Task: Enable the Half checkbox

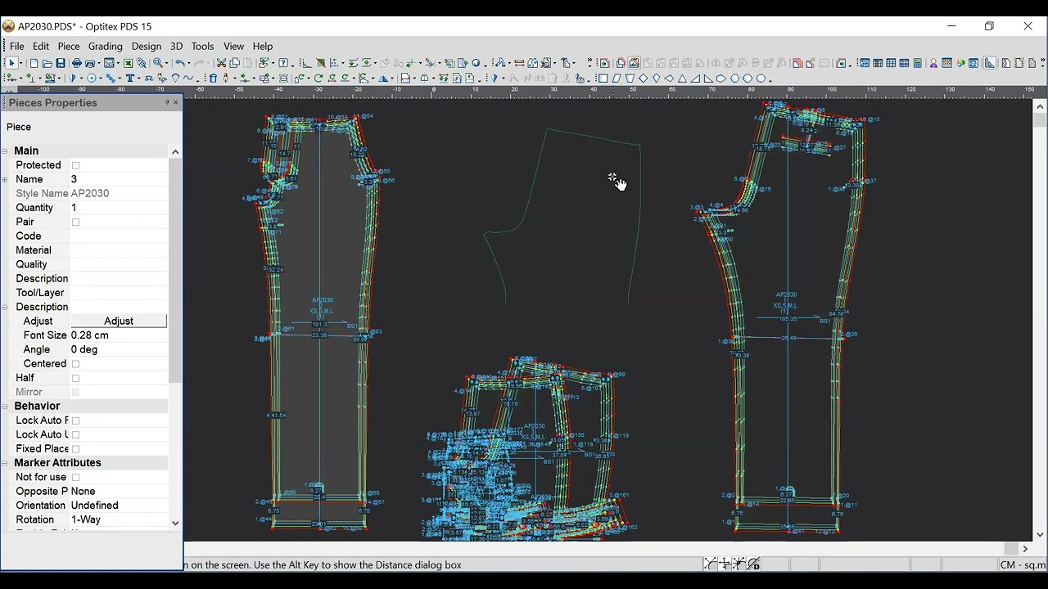Action: tap(75, 378)
